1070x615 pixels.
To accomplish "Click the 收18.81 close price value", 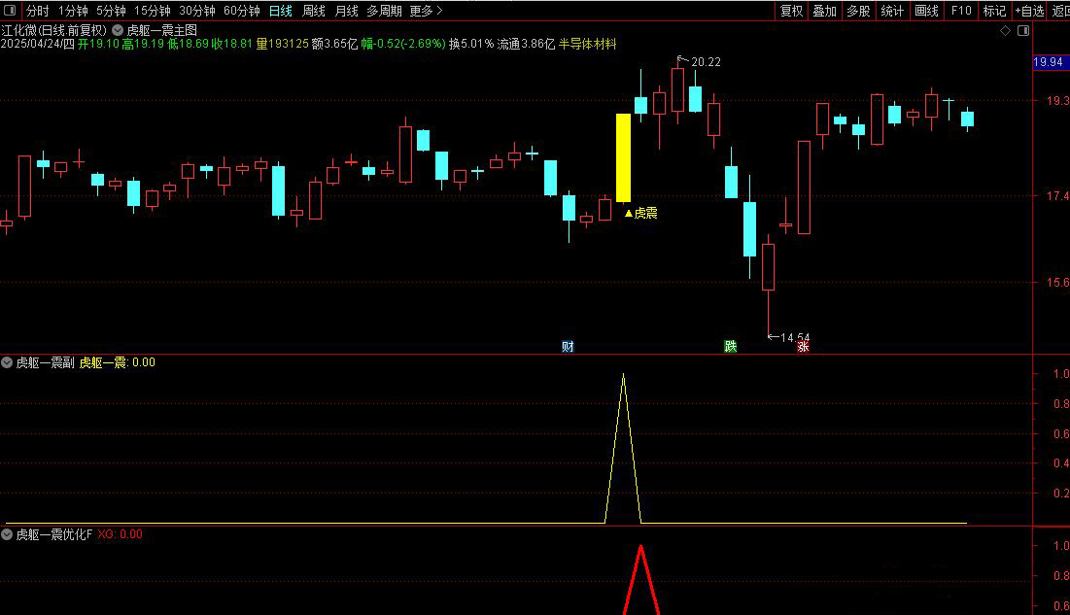I will (x=232, y=44).
